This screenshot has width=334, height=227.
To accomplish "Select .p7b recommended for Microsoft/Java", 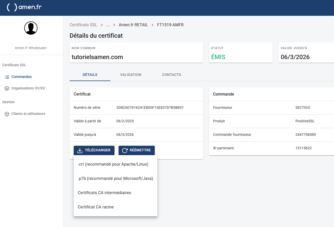I will click(x=115, y=179).
